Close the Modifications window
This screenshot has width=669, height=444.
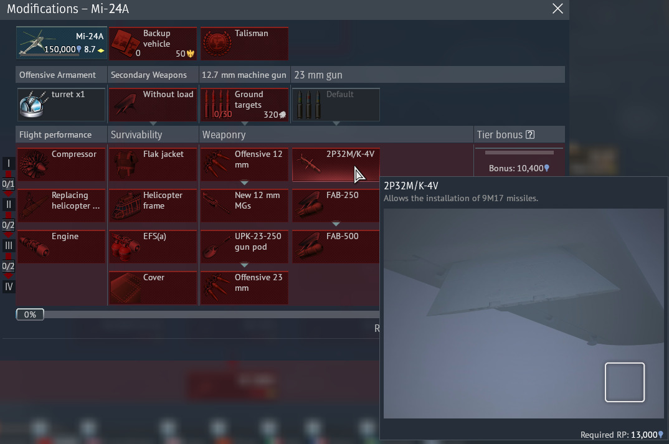click(x=557, y=9)
